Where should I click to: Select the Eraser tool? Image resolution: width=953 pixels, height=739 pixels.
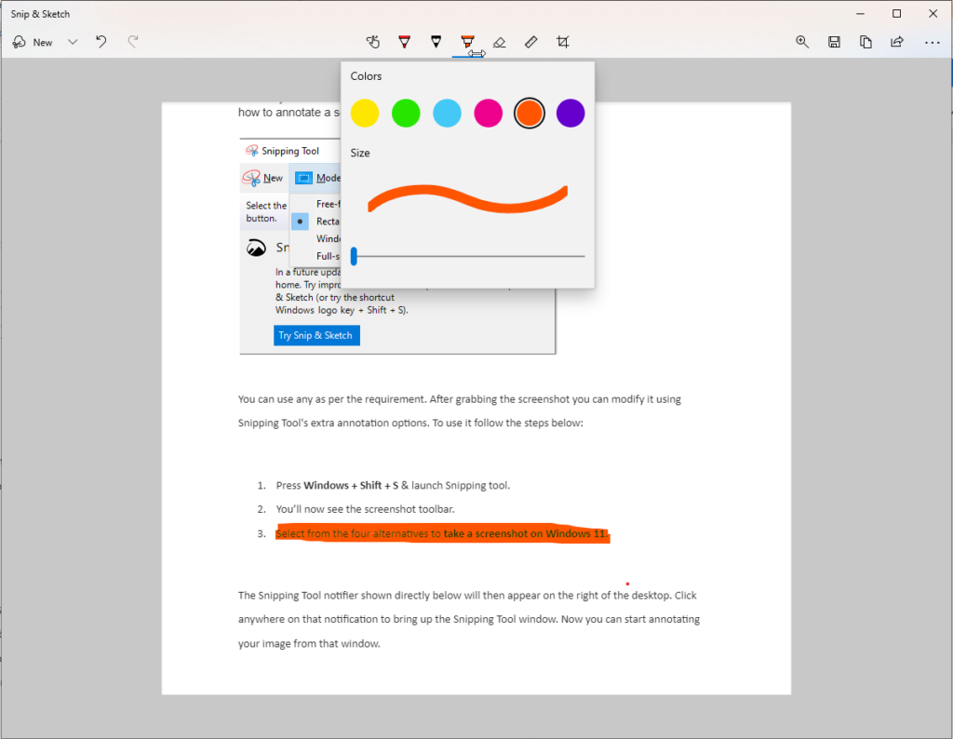pyautogui.click(x=500, y=42)
